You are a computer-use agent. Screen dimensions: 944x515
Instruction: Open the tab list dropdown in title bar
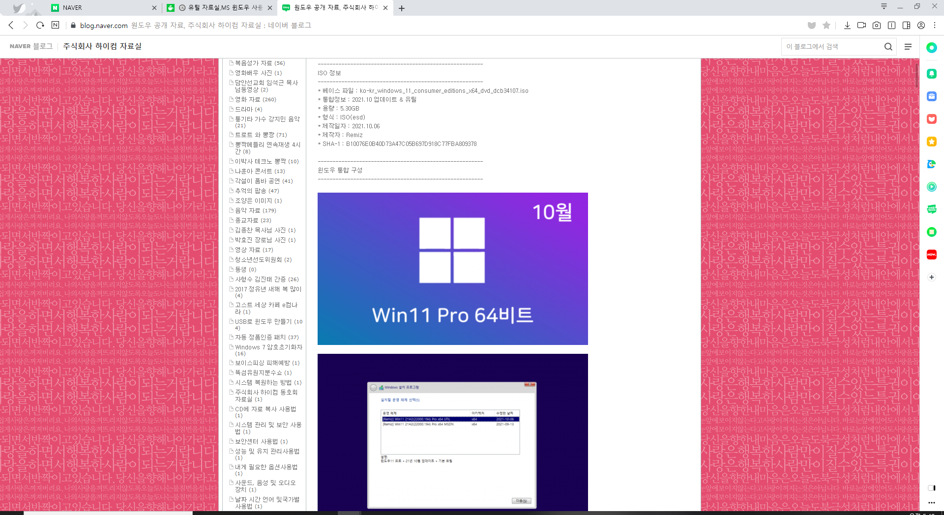click(884, 6)
